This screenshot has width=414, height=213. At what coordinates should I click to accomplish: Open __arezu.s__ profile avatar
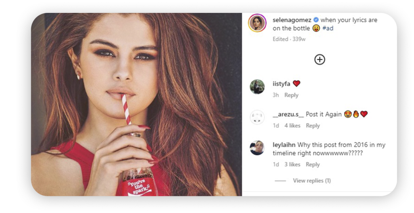257,117
